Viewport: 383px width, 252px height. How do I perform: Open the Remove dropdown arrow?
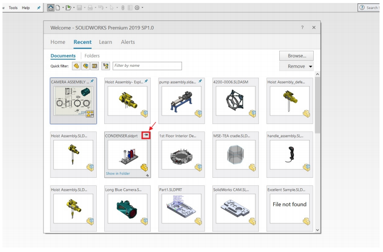pos(311,67)
